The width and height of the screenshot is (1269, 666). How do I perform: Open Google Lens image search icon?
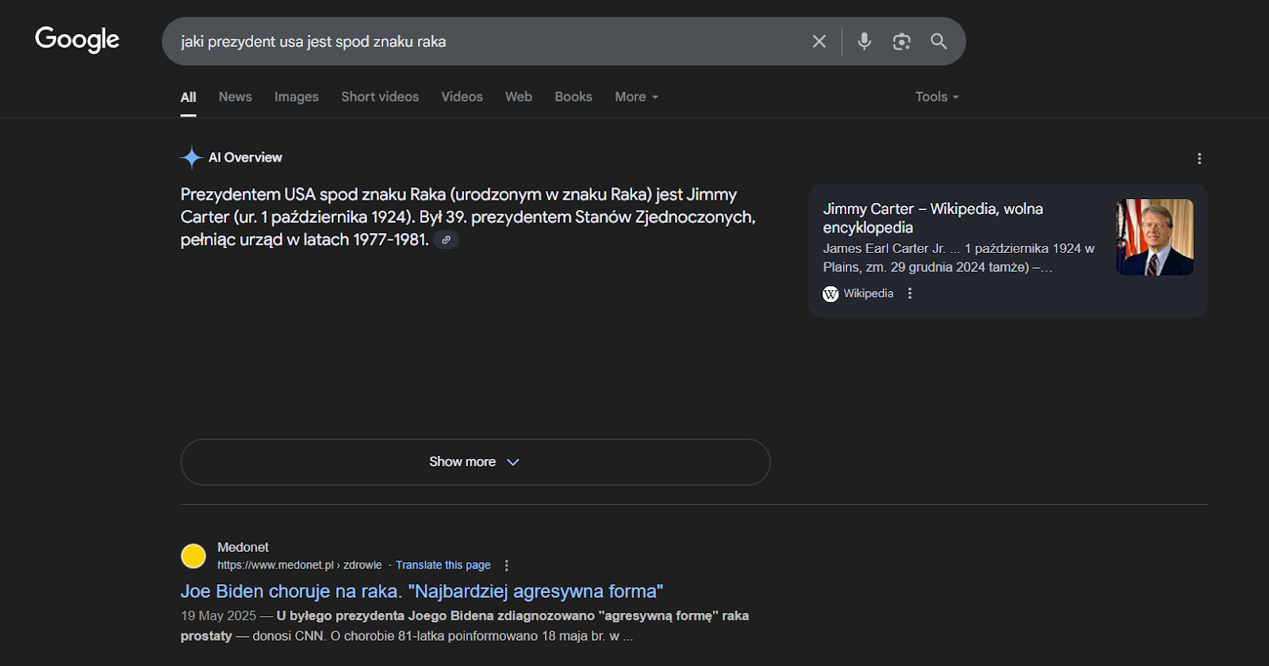pyautogui.click(x=901, y=41)
